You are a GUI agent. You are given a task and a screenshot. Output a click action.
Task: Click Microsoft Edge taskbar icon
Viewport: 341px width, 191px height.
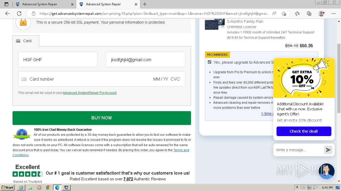pos(57,188)
